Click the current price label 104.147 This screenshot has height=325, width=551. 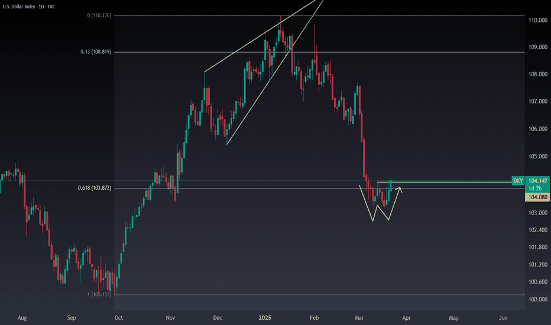coord(537,181)
